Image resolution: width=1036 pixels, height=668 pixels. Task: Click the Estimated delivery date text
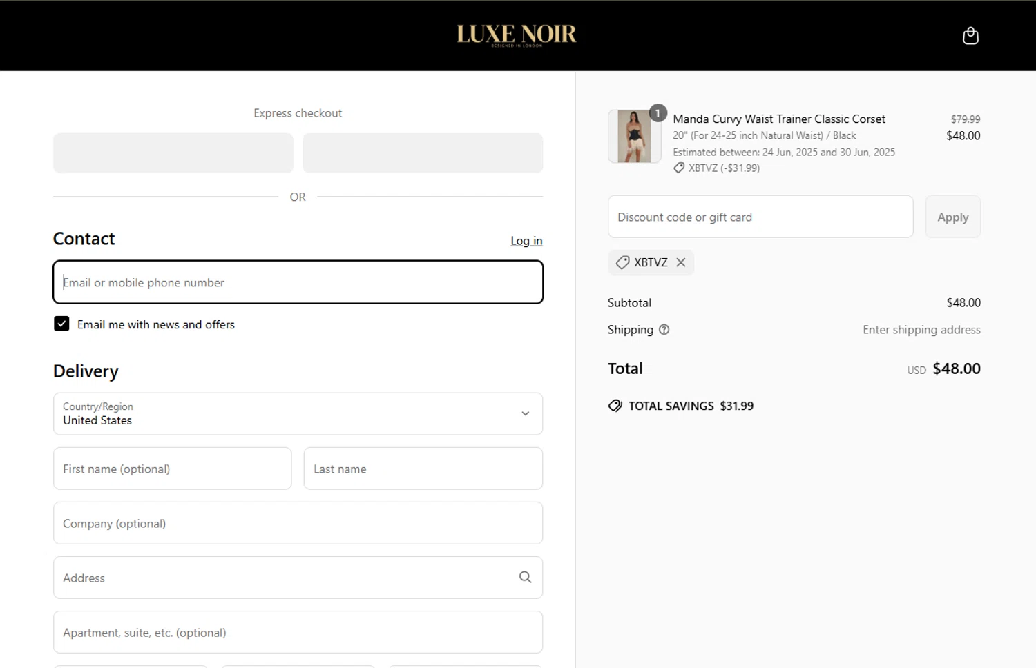tap(784, 152)
